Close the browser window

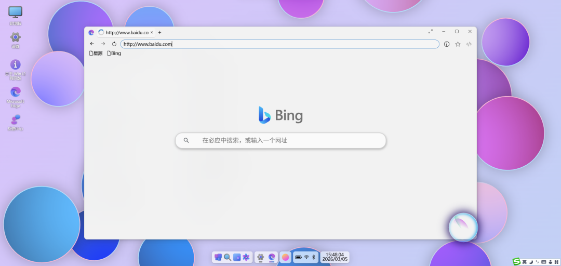pyautogui.click(x=470, y=32)
